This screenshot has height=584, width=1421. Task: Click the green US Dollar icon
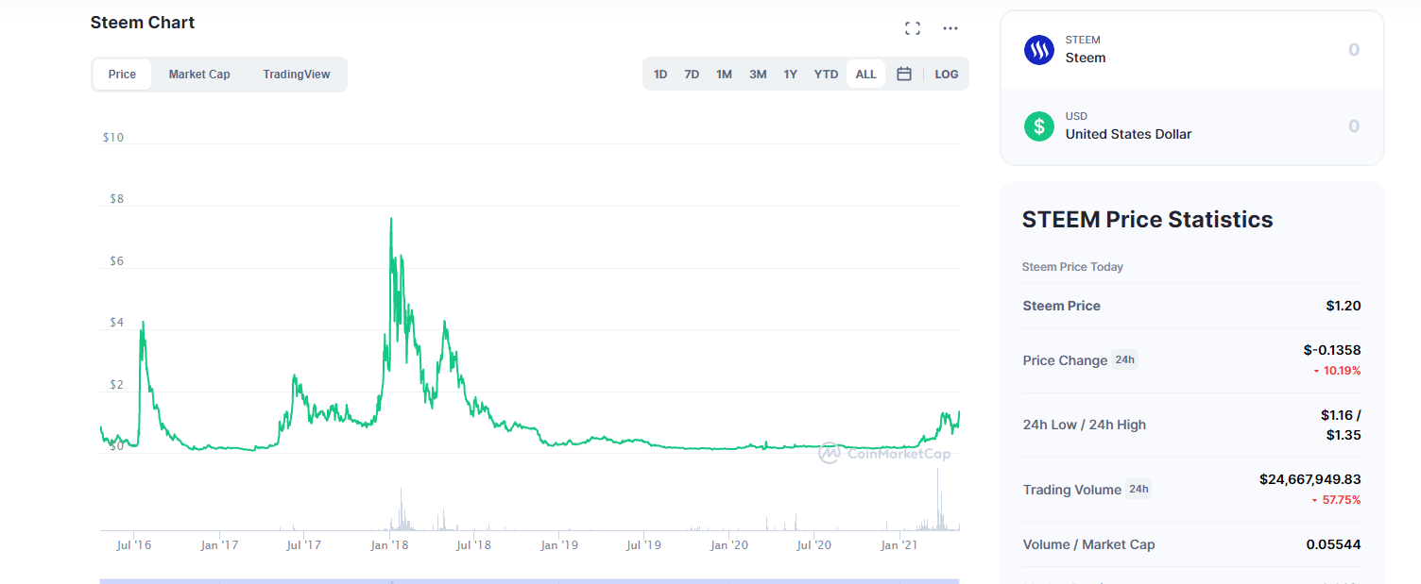pyautogui.click(x=1039, y=125)
